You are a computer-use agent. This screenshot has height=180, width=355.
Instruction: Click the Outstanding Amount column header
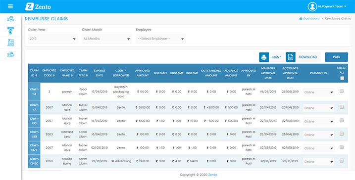point(211,73)
